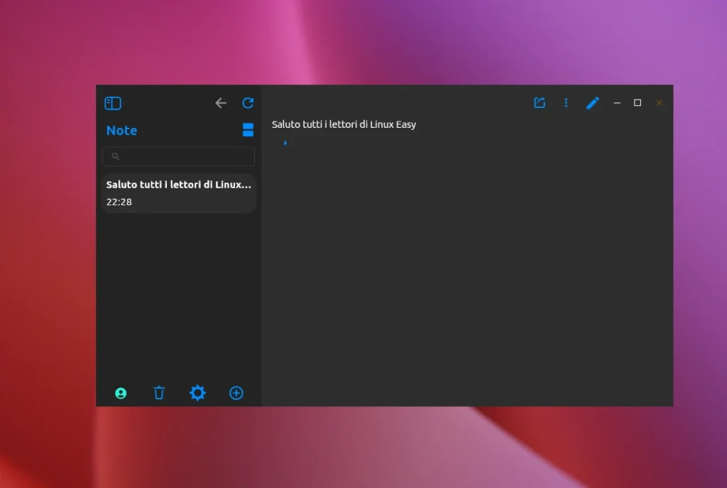This screenshot has width=727, height=488.
Task: Click the note text 'Saluto tutti i lettori di Linux Easy'
Action: 344,124
